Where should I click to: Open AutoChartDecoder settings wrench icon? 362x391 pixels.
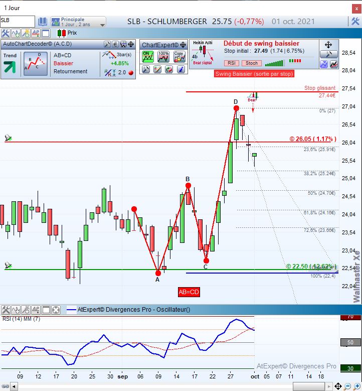[x=107, y=44]
